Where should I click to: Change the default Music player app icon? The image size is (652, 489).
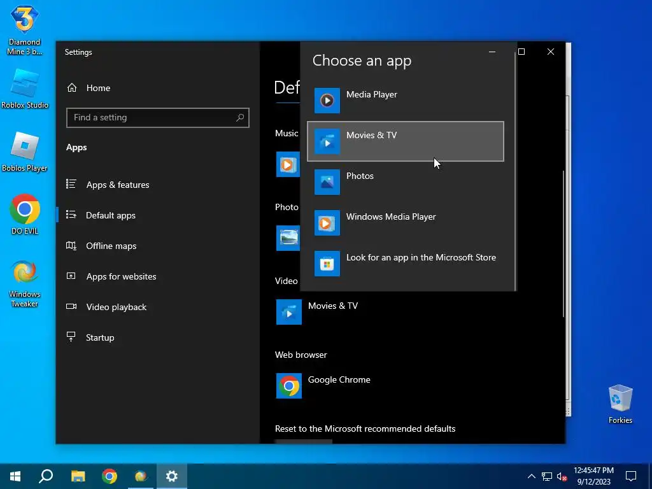(288, 164)
